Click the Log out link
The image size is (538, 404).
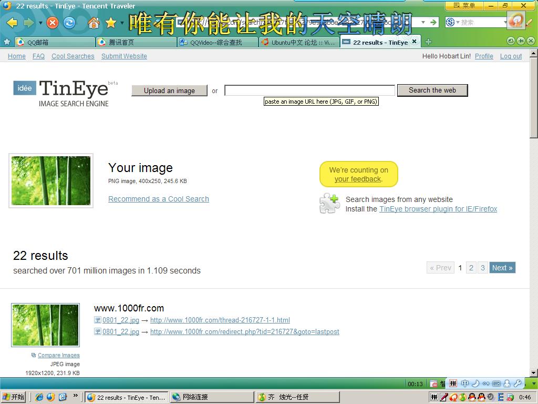(x=511, y=56)
